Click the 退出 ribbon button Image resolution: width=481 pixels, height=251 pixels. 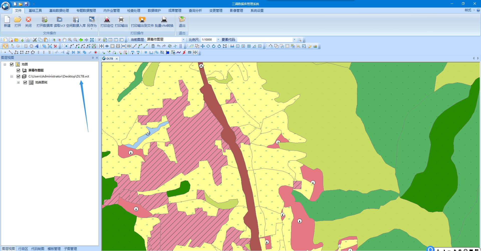[x=182, y=22]
